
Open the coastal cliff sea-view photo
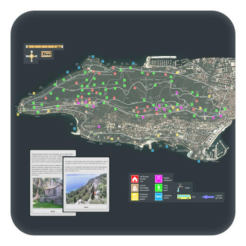point(86,189)
